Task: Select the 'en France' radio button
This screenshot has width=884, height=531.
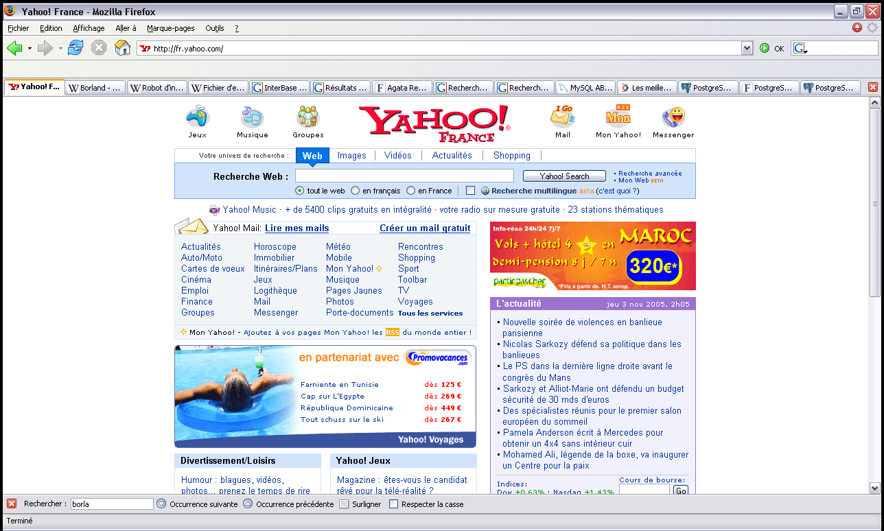Action: pyautogui.click(x=410, y=191)
